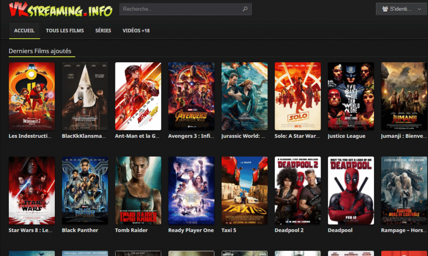The image size is (428, 256).
Task: Click the Deadpool title text
Action: [x=340, y=230]
